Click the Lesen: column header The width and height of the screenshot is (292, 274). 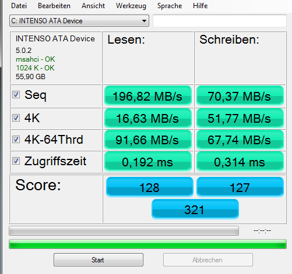pos(126,40)
